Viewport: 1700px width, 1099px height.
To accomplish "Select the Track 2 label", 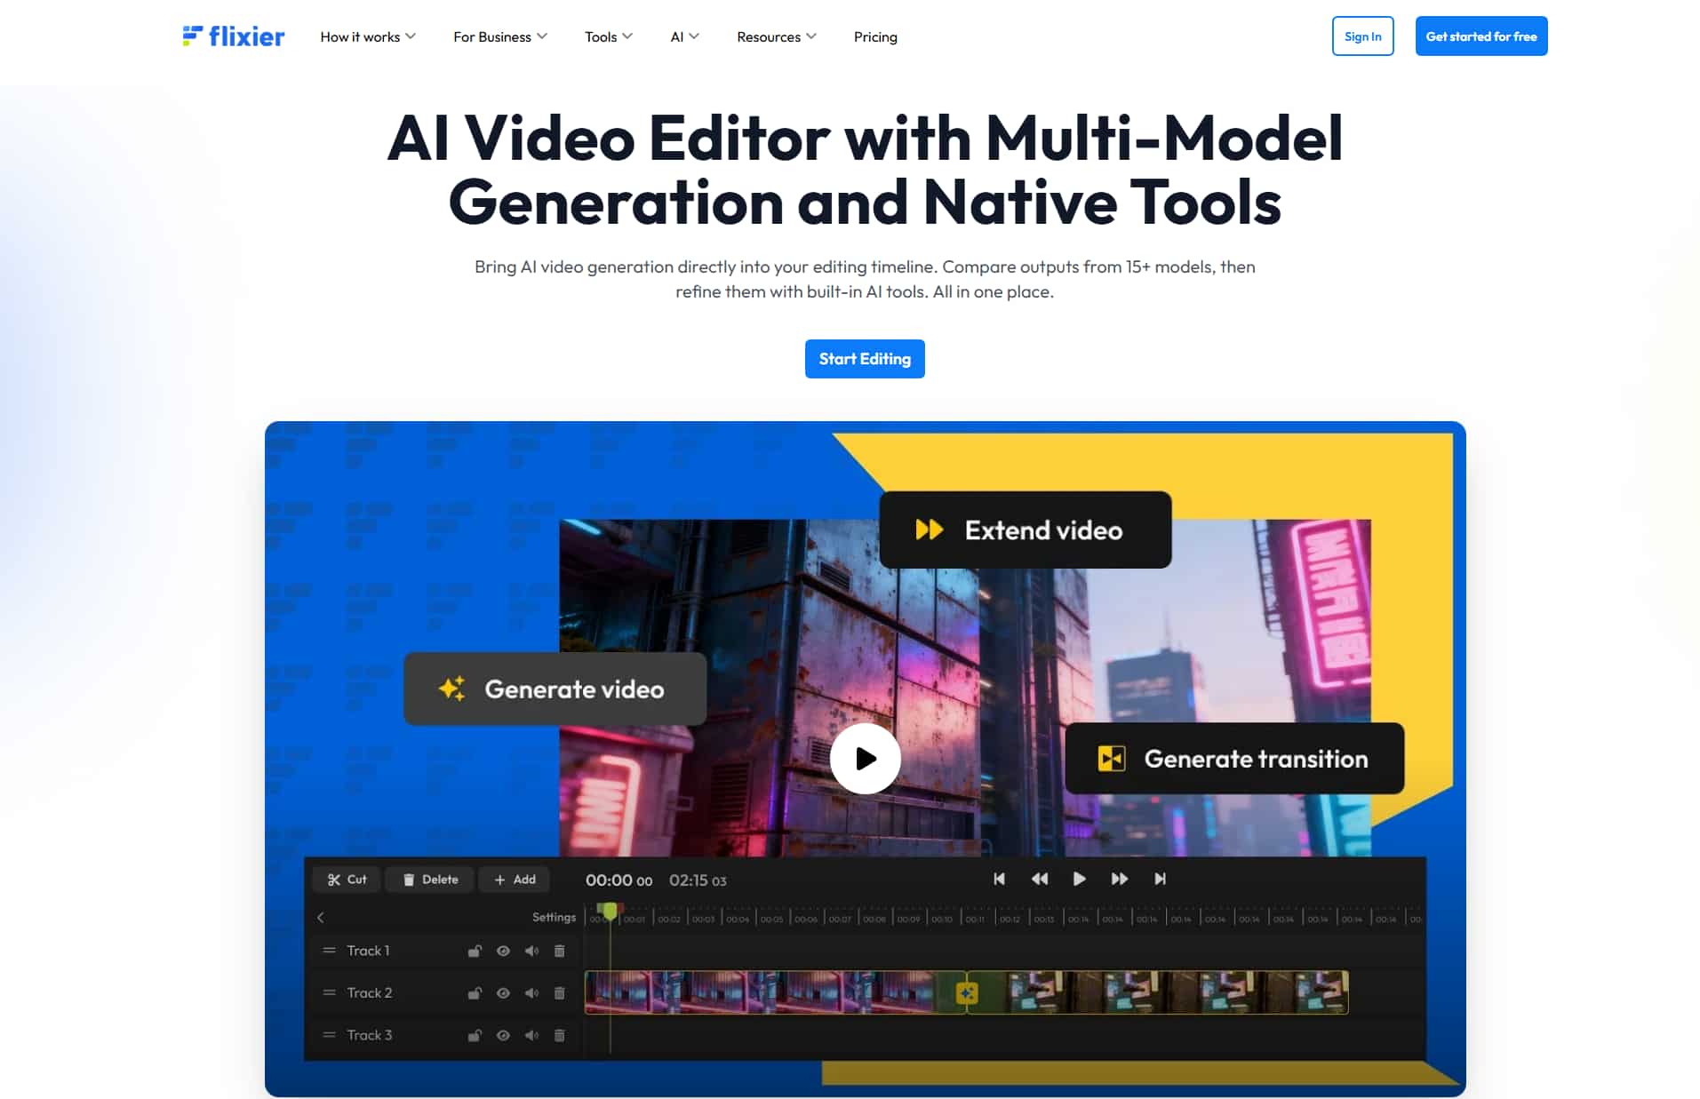I will [x=369, y=992].
